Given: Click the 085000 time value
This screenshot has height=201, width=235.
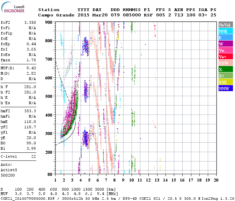Looking at the screenshot, I should click(x=132, y=15).
